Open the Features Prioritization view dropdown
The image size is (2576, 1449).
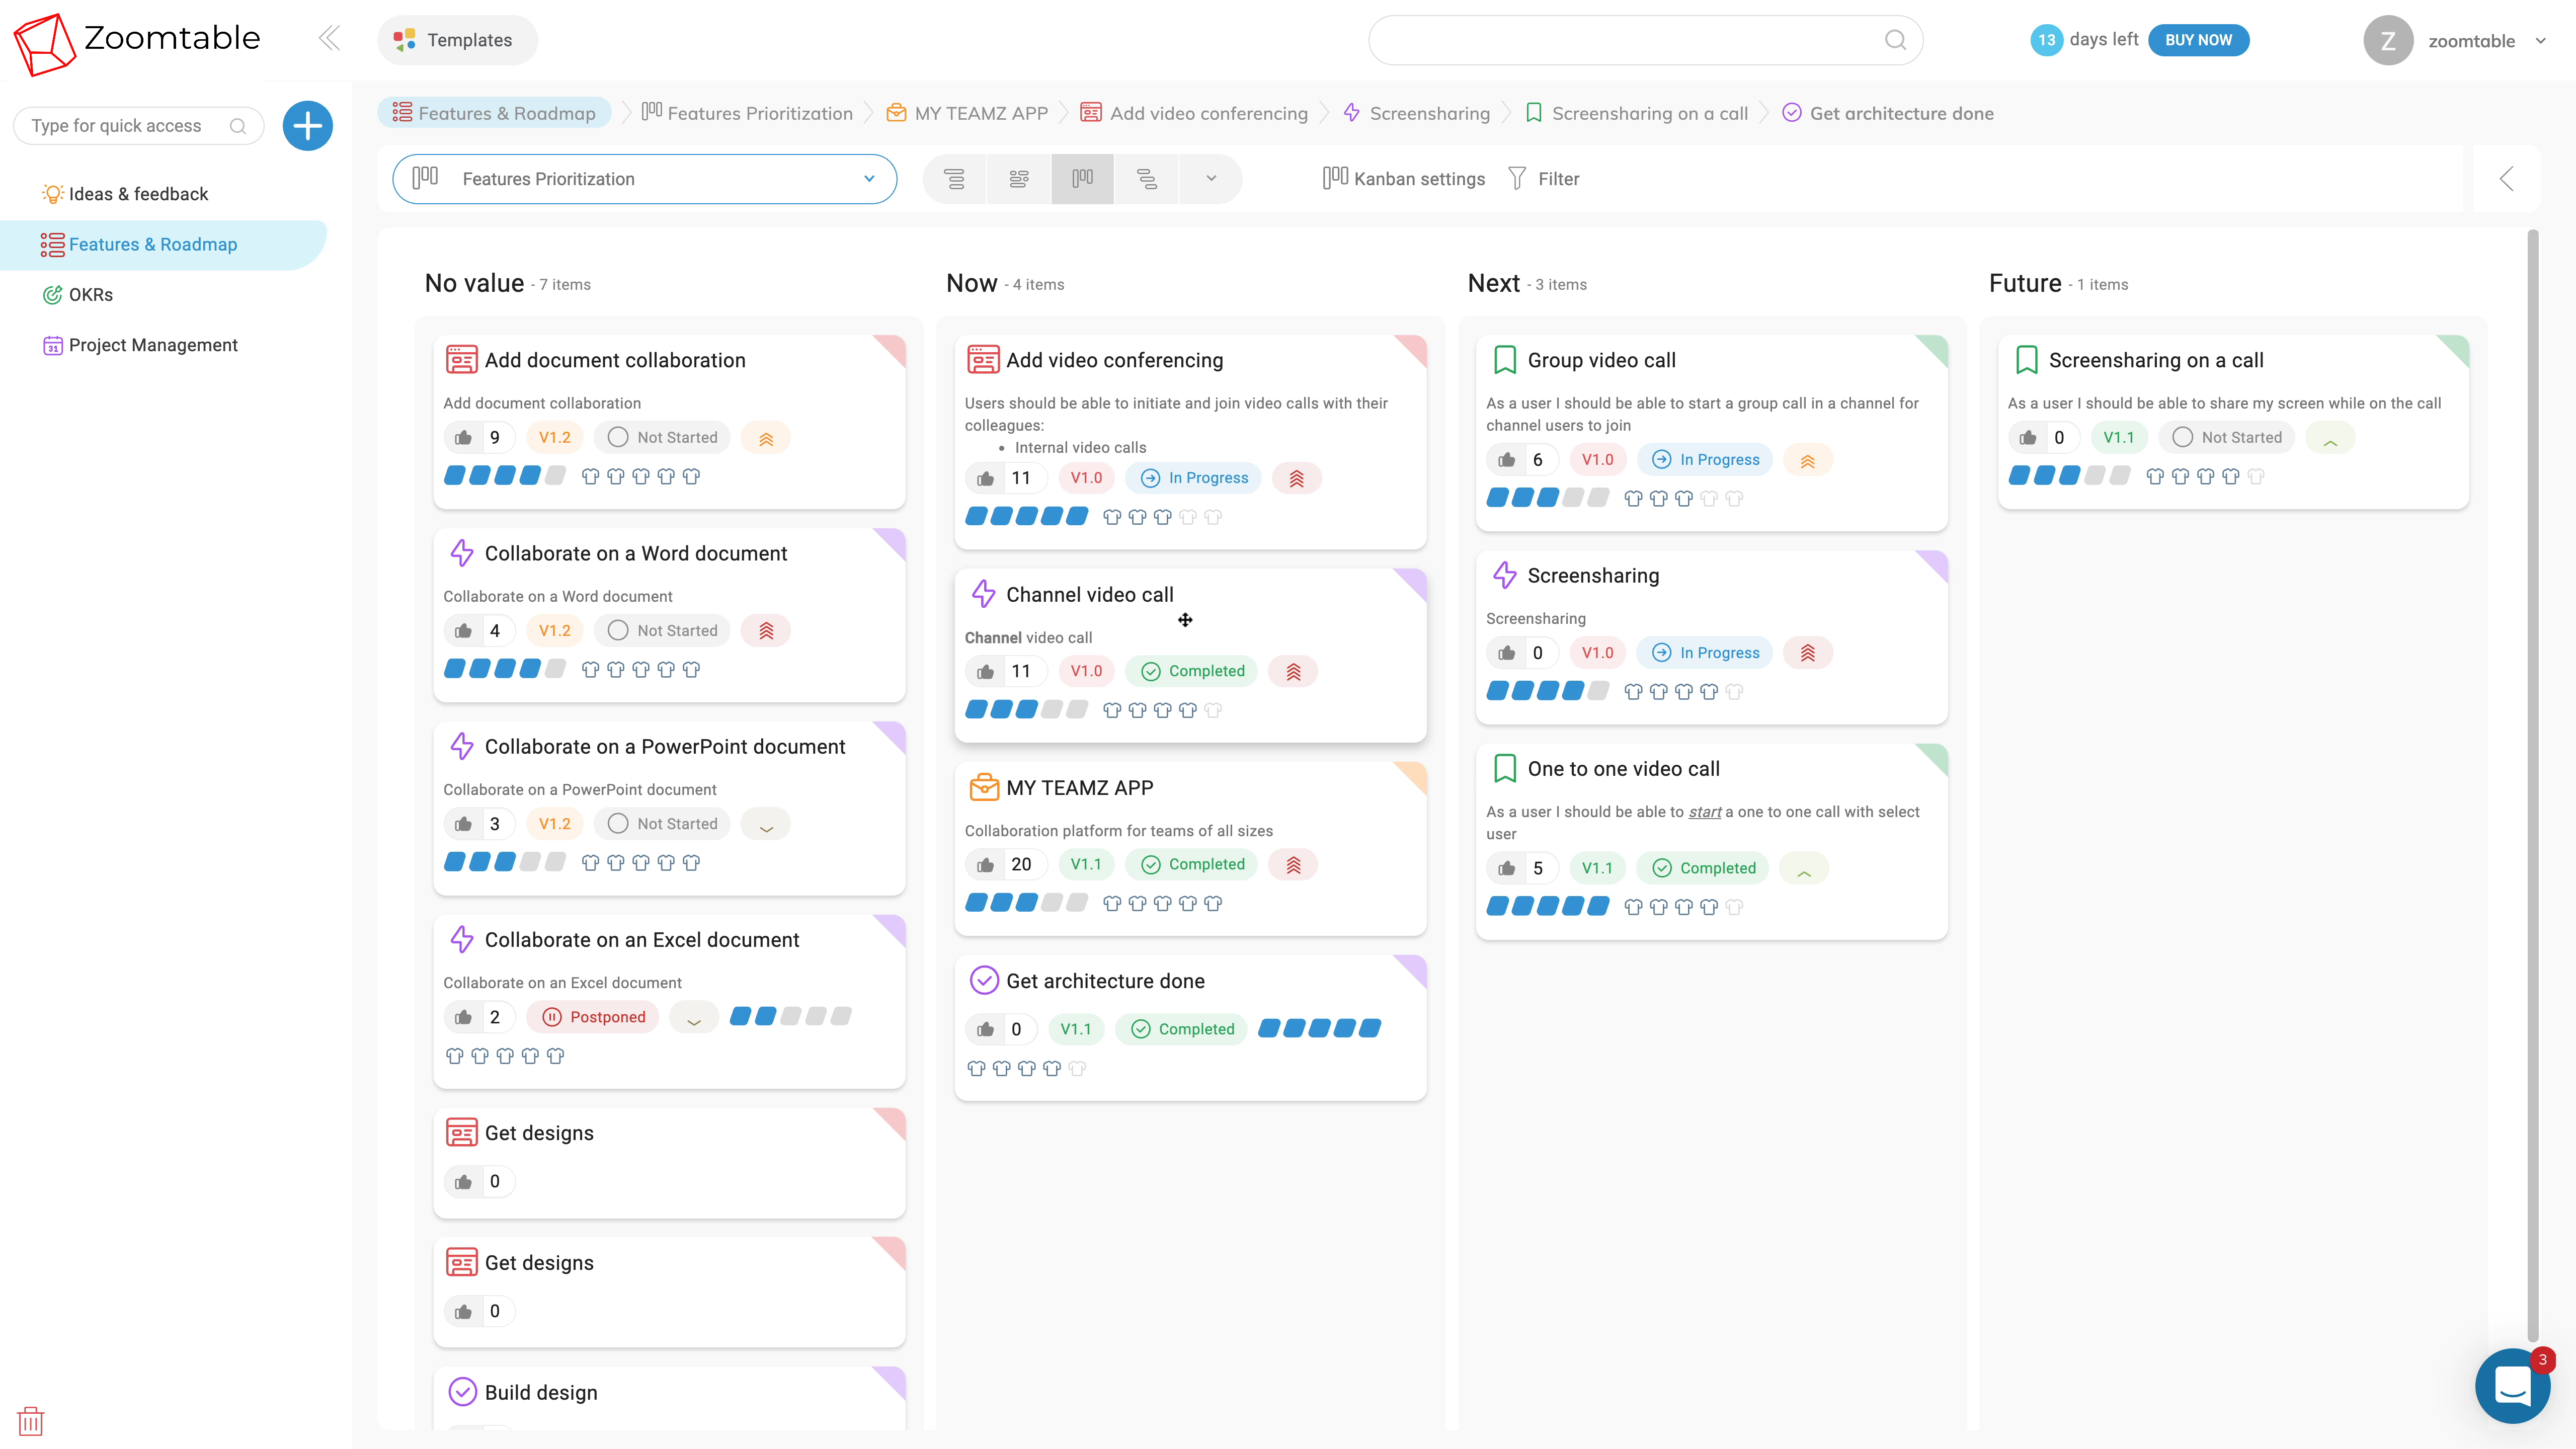pos(644,178)
